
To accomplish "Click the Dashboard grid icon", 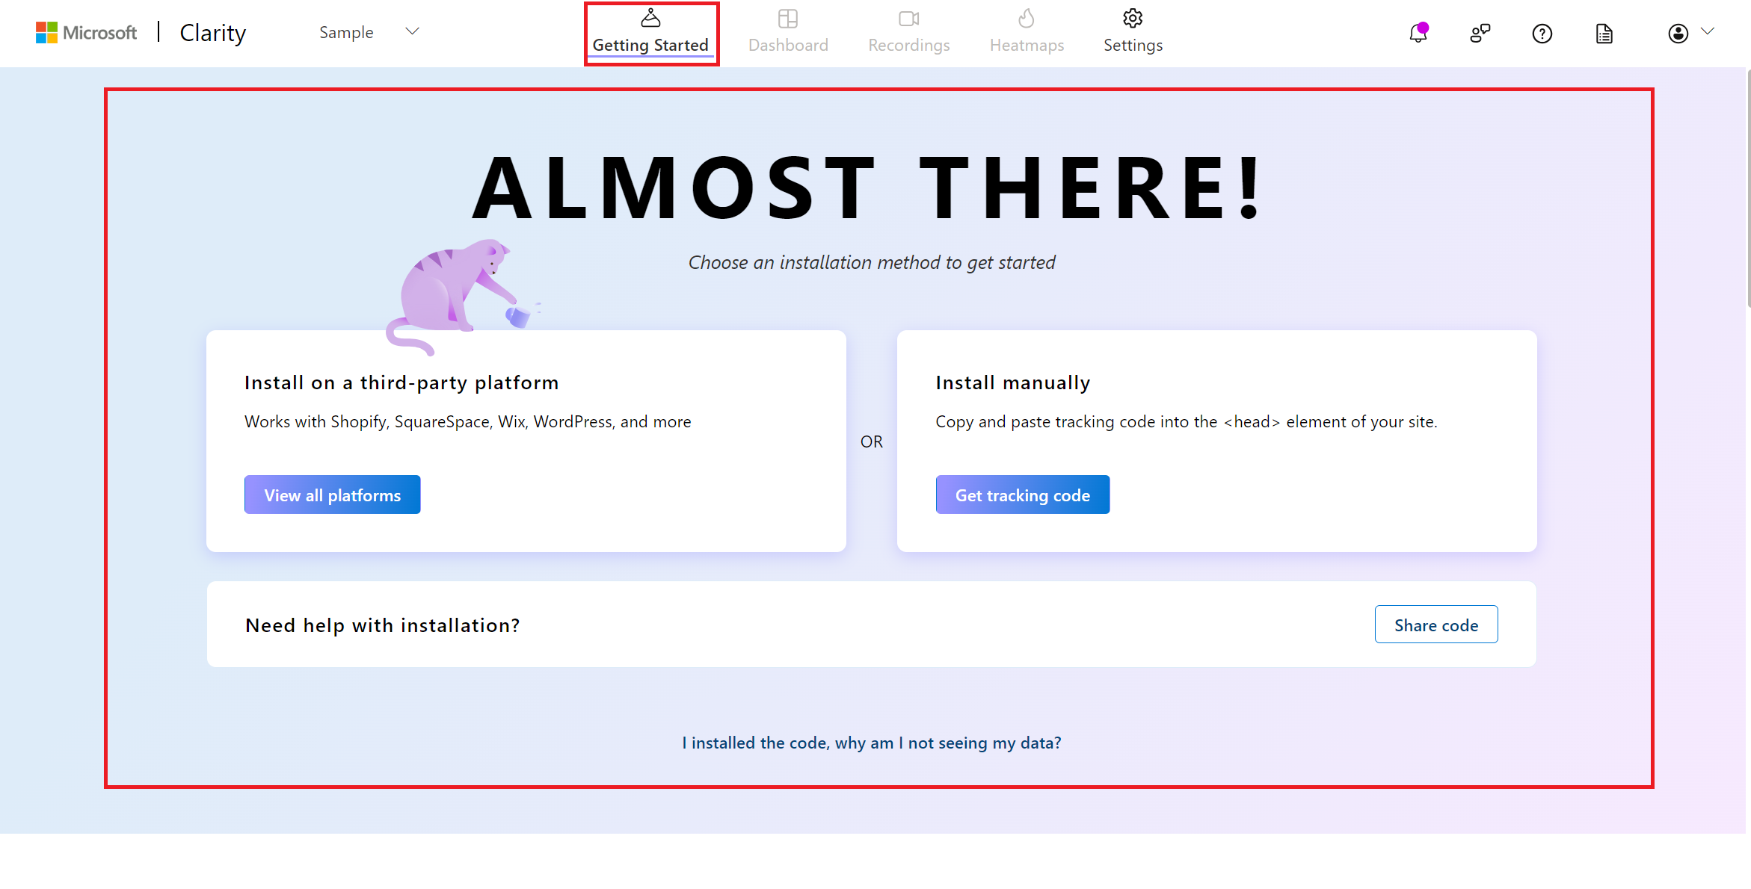I will click(788, 18).
